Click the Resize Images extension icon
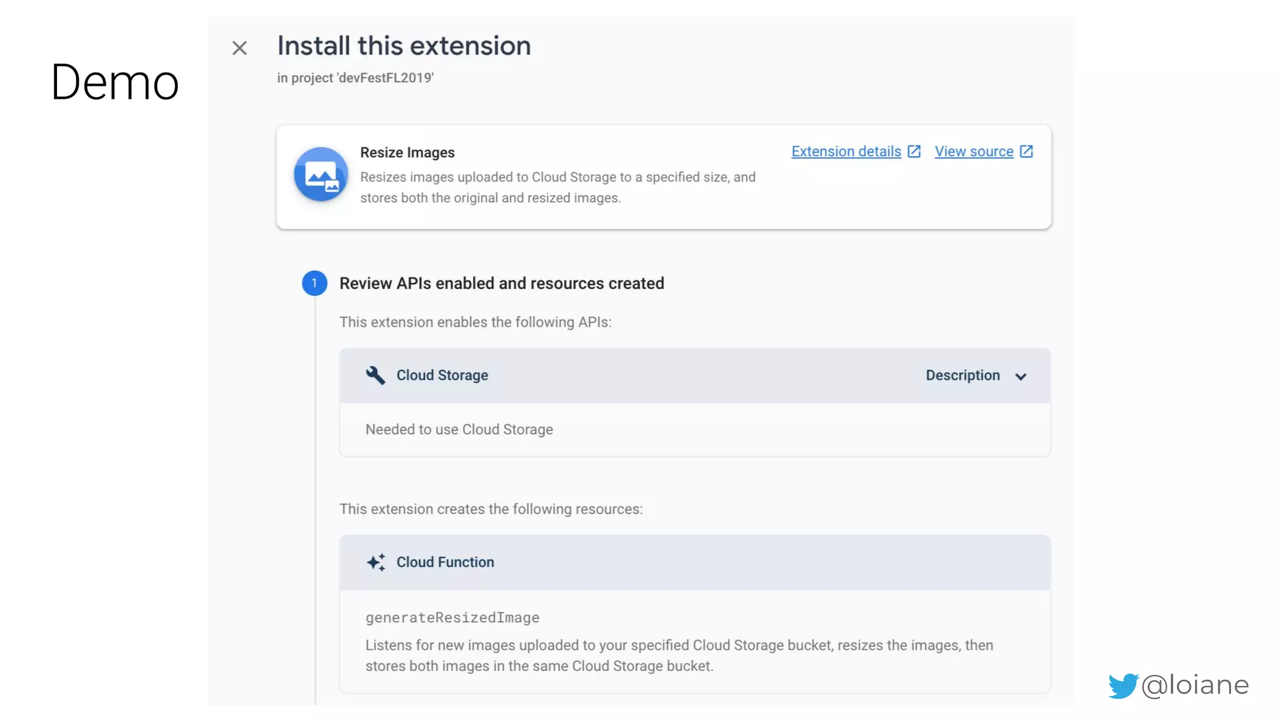The image size is (1283, 721). [321, 175]
